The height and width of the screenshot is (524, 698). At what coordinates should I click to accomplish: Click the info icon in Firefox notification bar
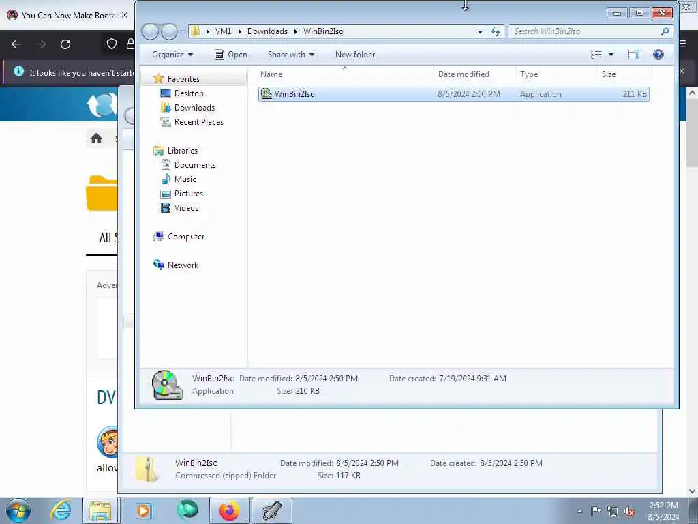[x=18, y=71]
